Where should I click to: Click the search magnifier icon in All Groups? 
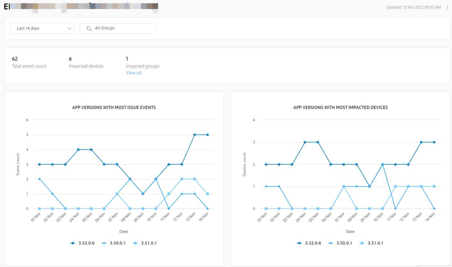point(89,28)
